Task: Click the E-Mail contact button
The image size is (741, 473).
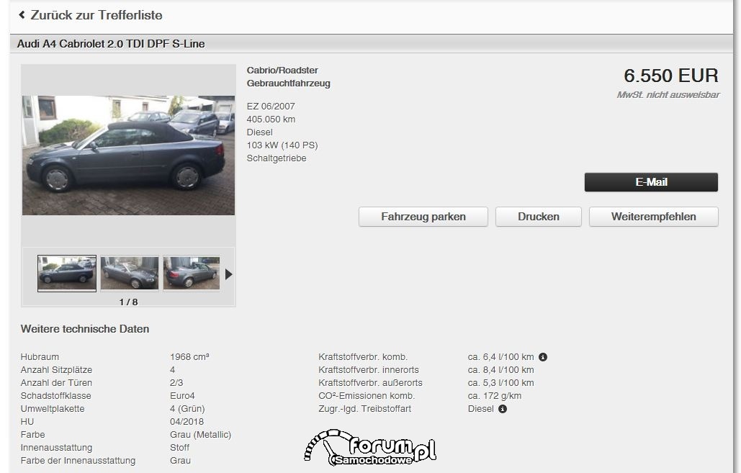Action: pyautogui.click(x=651, y=182)
